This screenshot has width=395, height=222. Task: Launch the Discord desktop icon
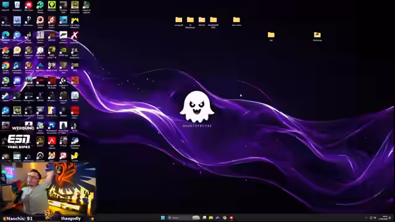pyautogui.click(x=17, y=82)
